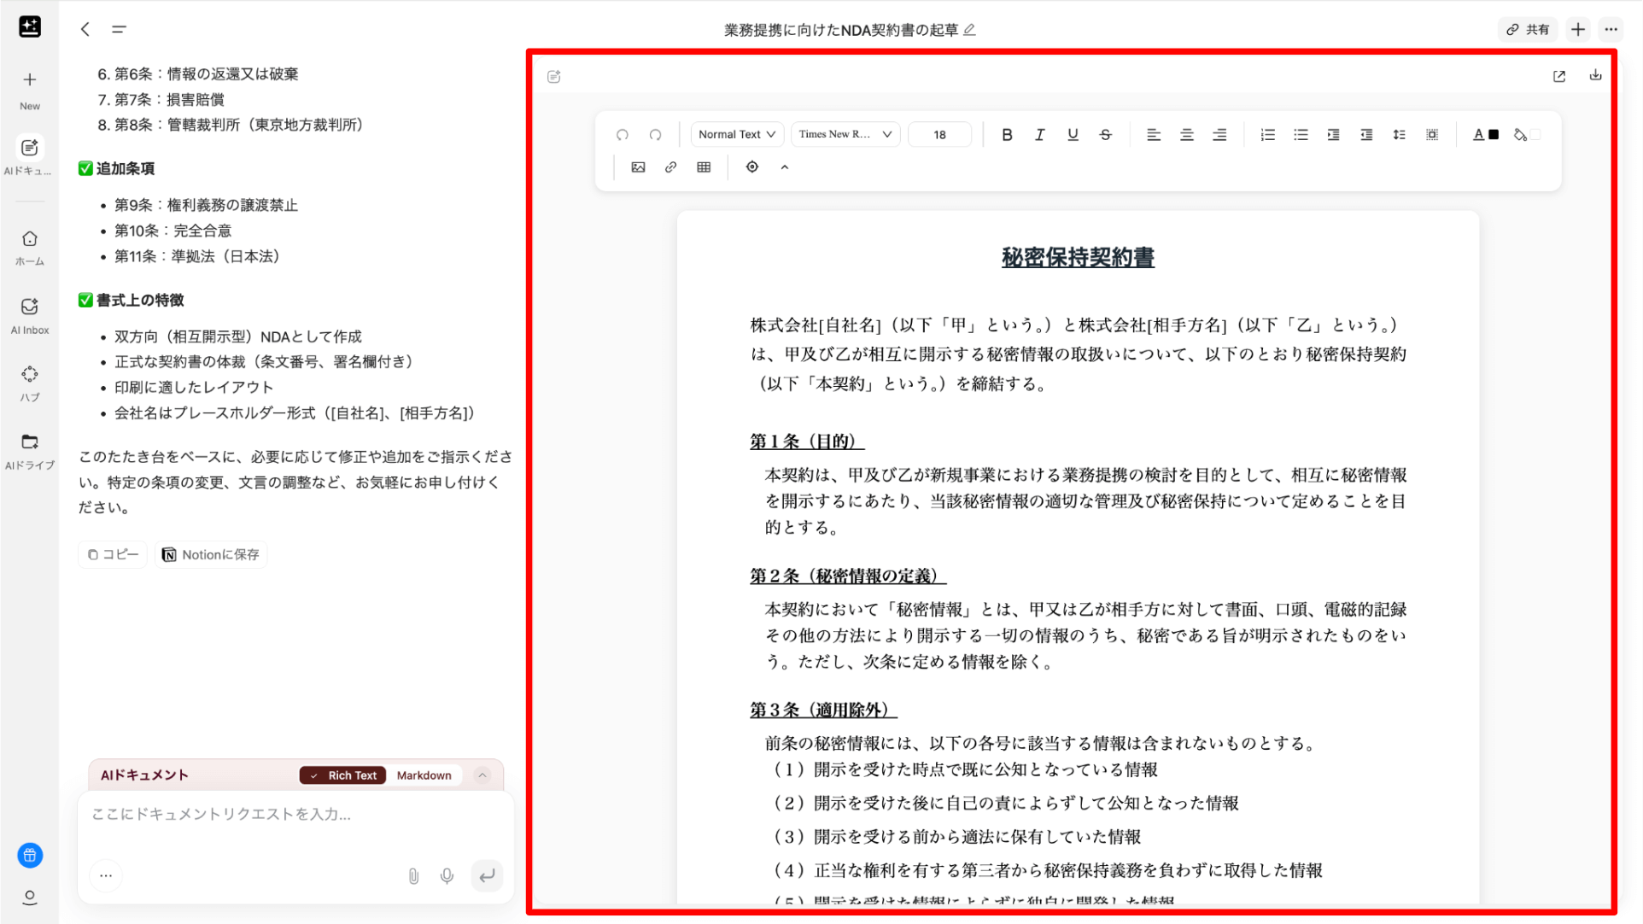The width and height of the screenshot is (1643, 924).
Task: Open the Times New Roman font dropdown
Action: click(845, 135)
